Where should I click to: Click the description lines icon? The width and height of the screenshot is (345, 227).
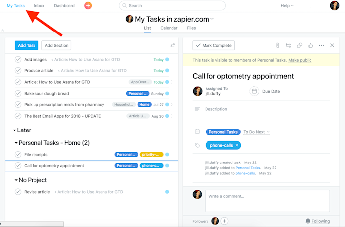tap(197, 109)
